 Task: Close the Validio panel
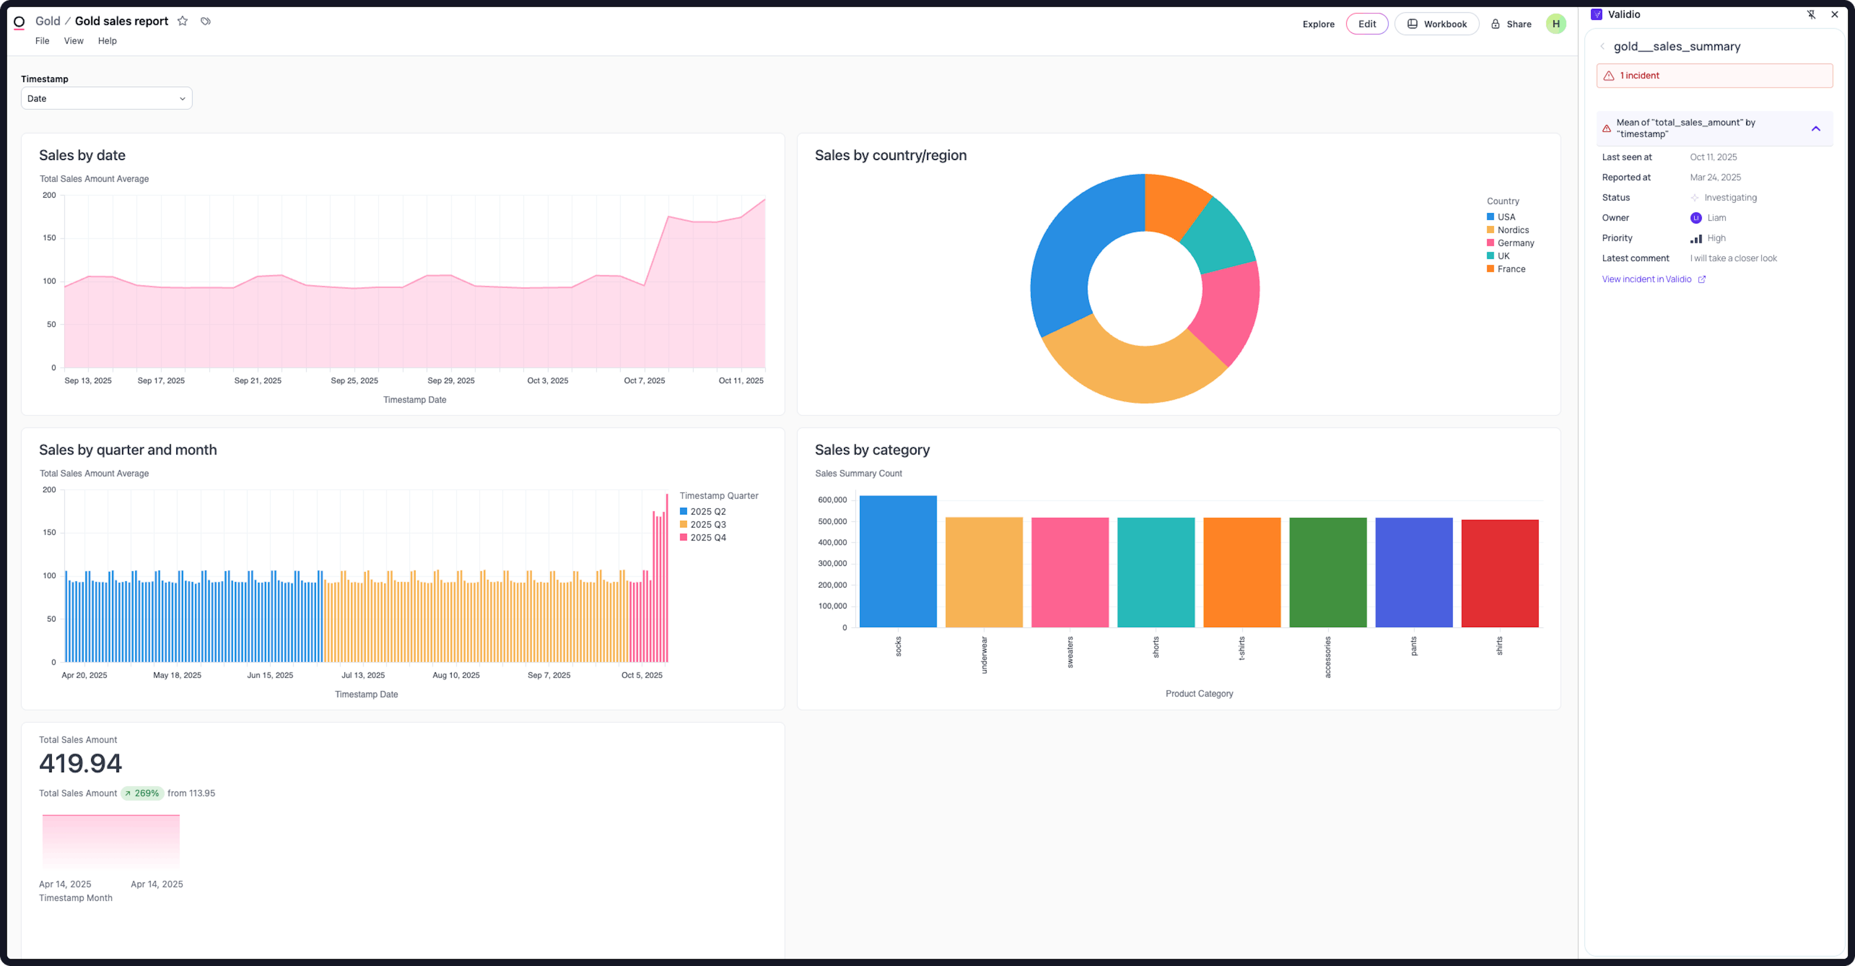(x=1834, y=14)
